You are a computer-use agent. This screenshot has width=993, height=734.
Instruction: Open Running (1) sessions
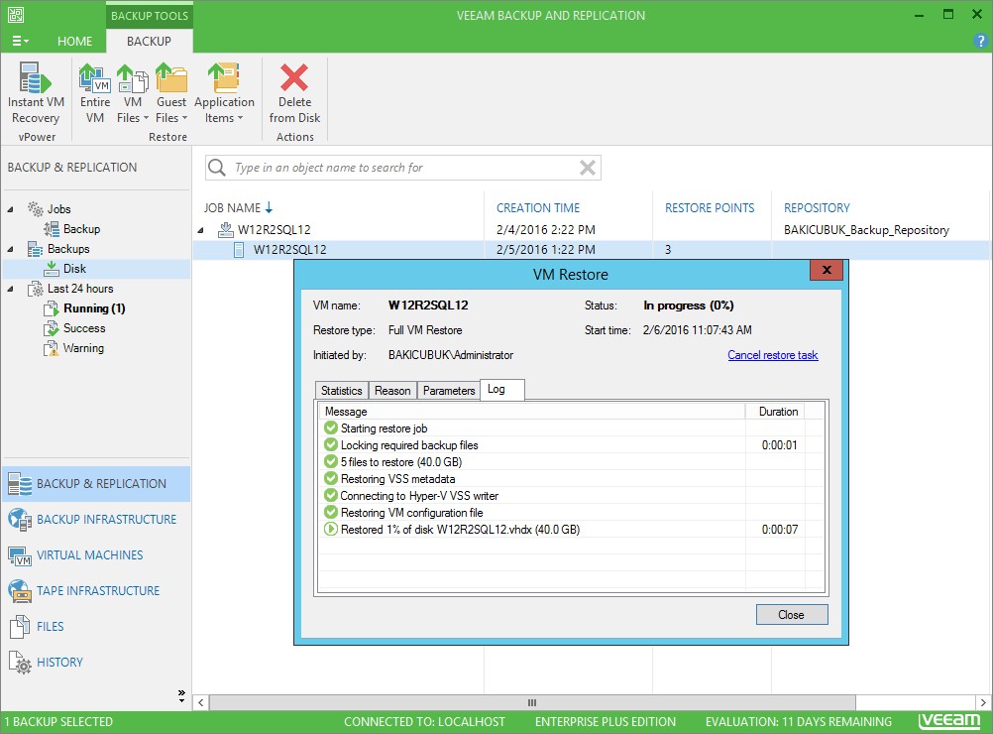tap(94, 308)
